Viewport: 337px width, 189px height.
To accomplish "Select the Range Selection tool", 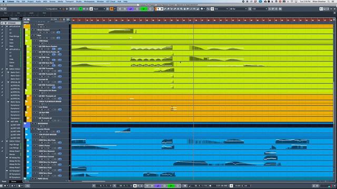I will [162, 9].
